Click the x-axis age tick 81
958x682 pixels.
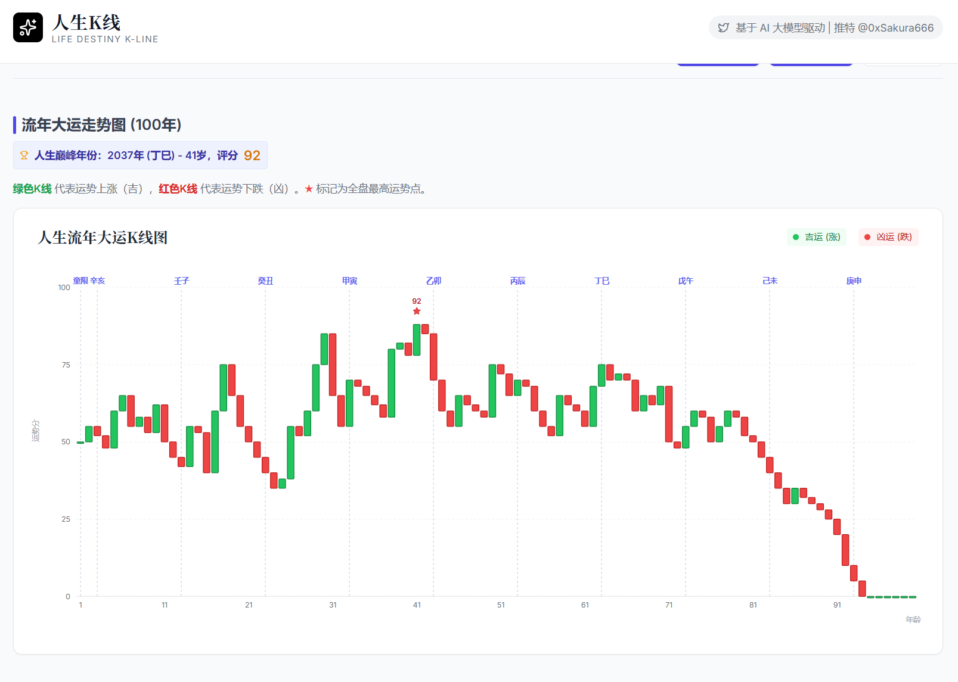coord(753,605)
